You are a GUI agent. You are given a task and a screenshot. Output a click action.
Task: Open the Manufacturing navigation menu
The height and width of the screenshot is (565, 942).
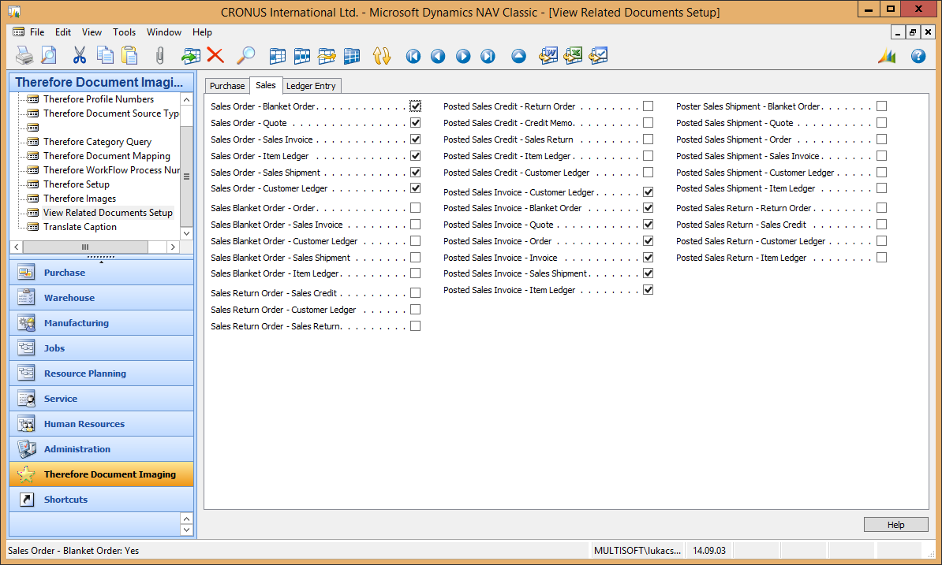pyautogui.click(x=101, y=322)
